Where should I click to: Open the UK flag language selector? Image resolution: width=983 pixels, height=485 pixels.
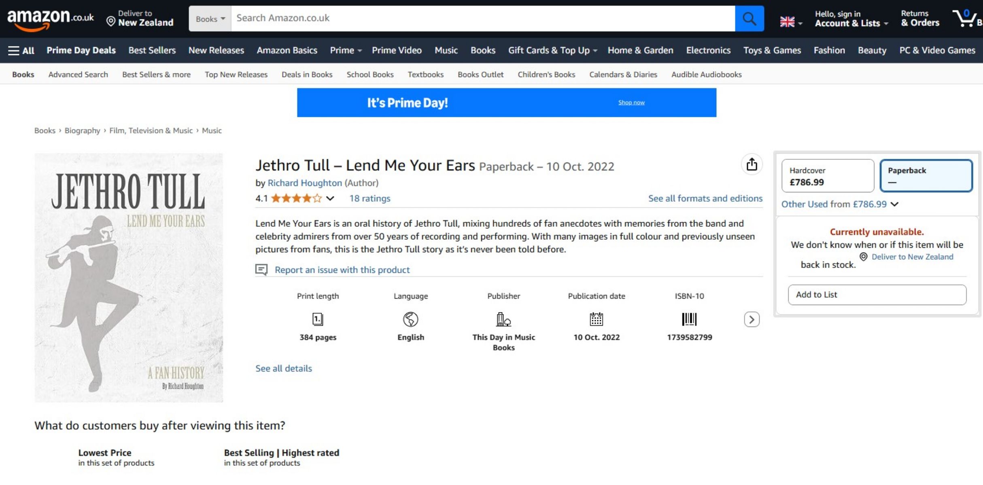click(791, 22)
